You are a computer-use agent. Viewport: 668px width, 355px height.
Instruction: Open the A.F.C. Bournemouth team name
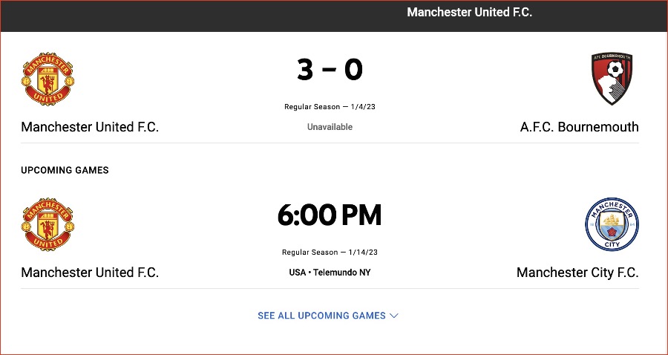pyautogui.click(x=580, y=127)
